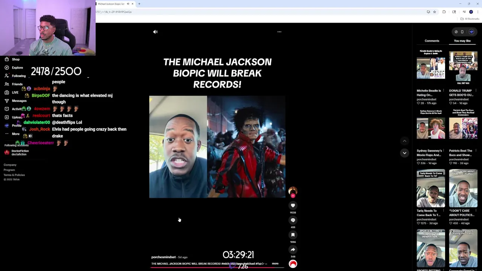This screenshot has height=271, width=482.
Task: Expand the caption with 'more'
Action: 275,263
